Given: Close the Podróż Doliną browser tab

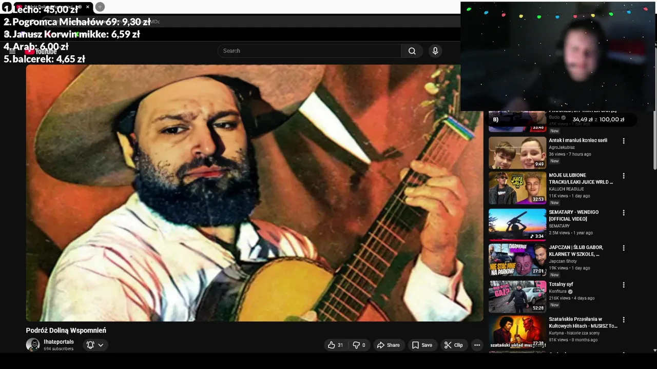Looking at the screenshot, I should click(x=87, y=7).
